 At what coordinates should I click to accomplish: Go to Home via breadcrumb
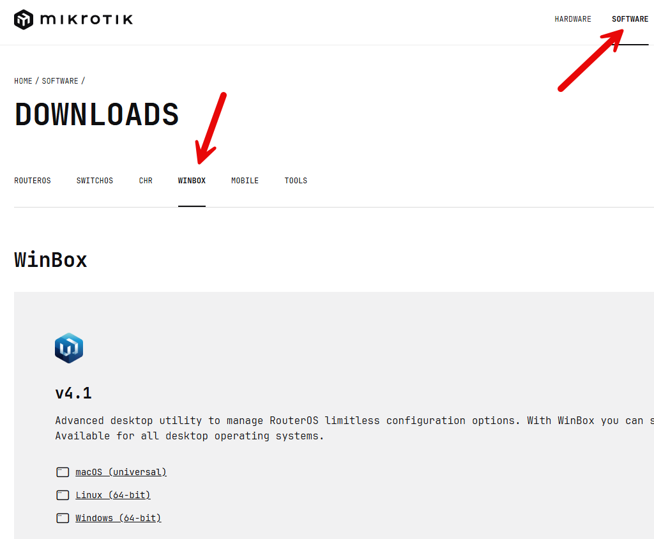pos(23,81)
